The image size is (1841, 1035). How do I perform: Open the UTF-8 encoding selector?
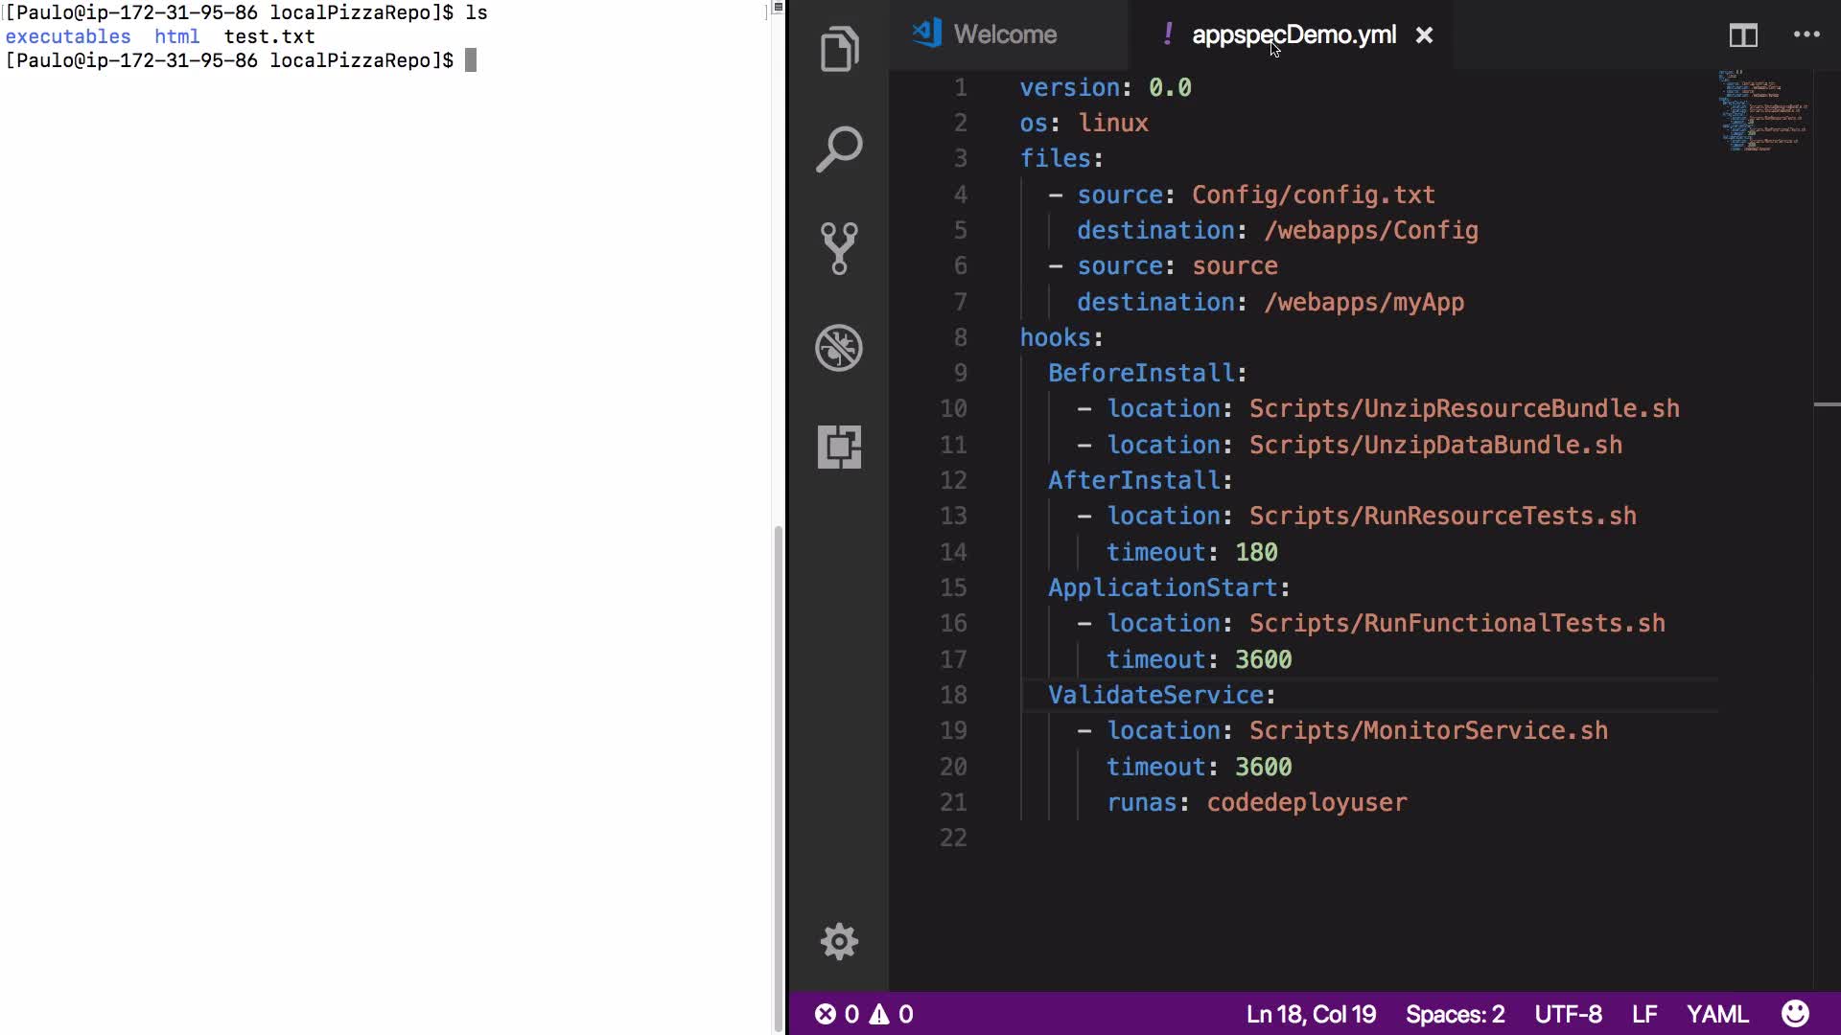[x=1568, y=1014]
